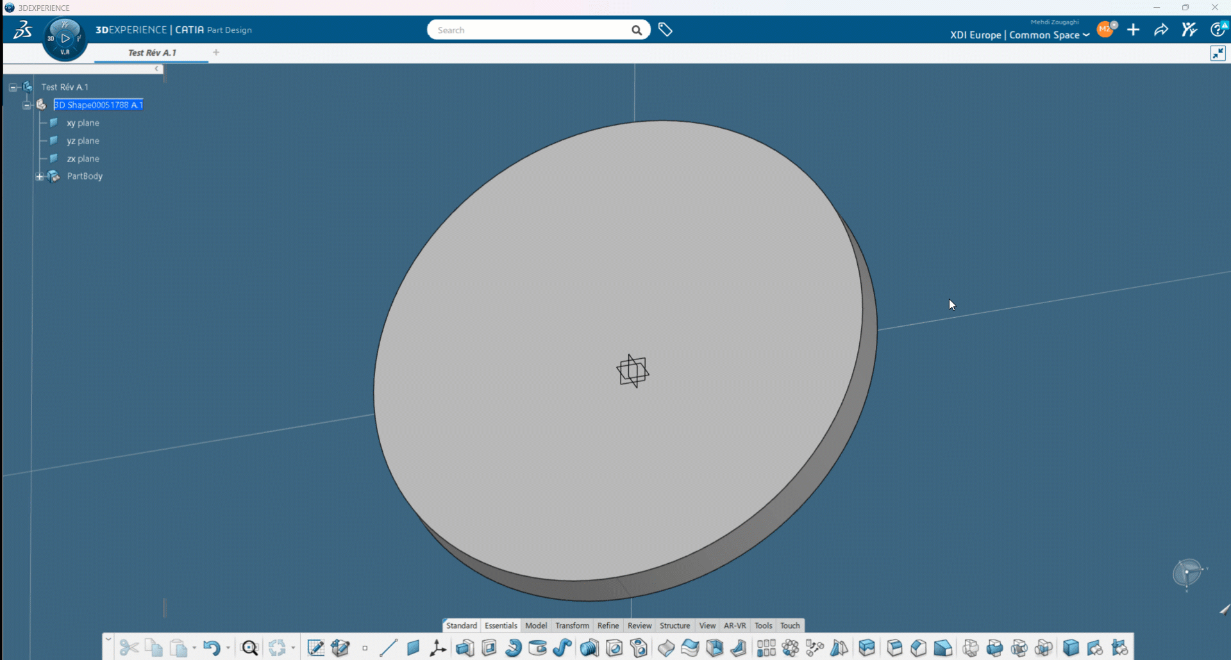1231x660 pixels.
Task: Expand the PartBody tree node
Action: pos(40,176)
